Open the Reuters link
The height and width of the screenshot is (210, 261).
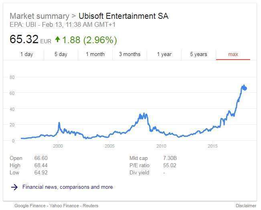tap(90, 206)
